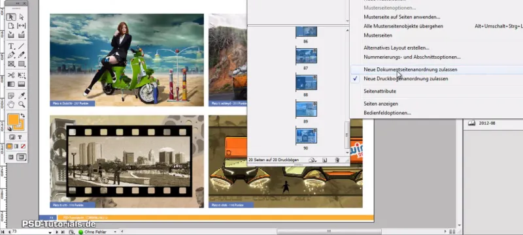
Task: Select the Zoom tool
Action: (x=22, y=104)
